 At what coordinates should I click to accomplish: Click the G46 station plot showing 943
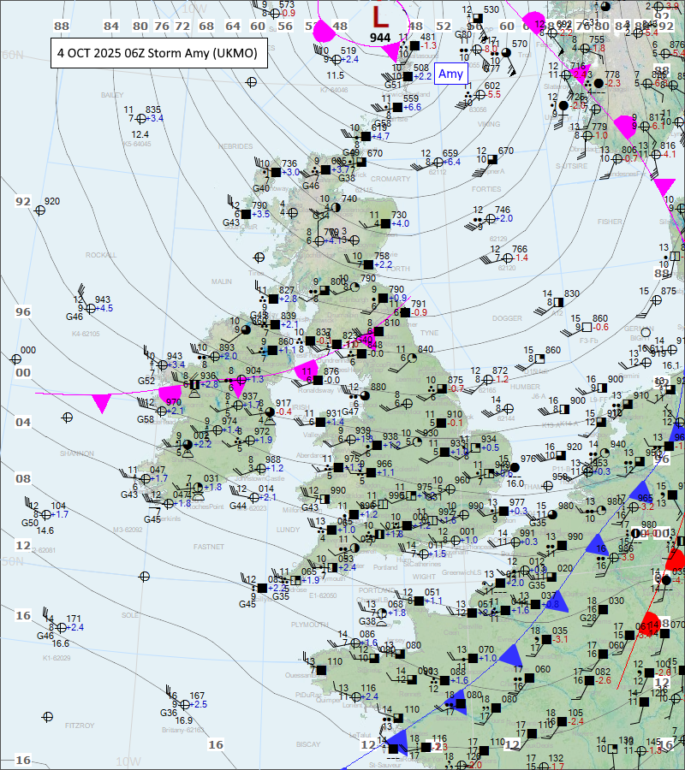click(88, 307)
